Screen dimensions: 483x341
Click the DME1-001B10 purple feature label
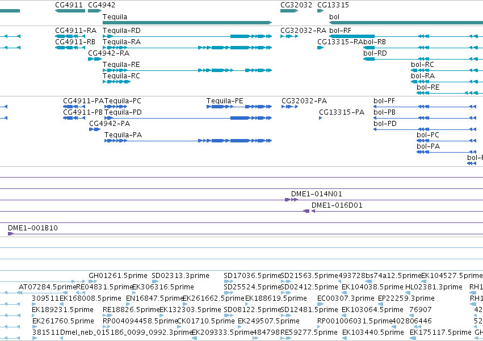[x=33, y=228]
